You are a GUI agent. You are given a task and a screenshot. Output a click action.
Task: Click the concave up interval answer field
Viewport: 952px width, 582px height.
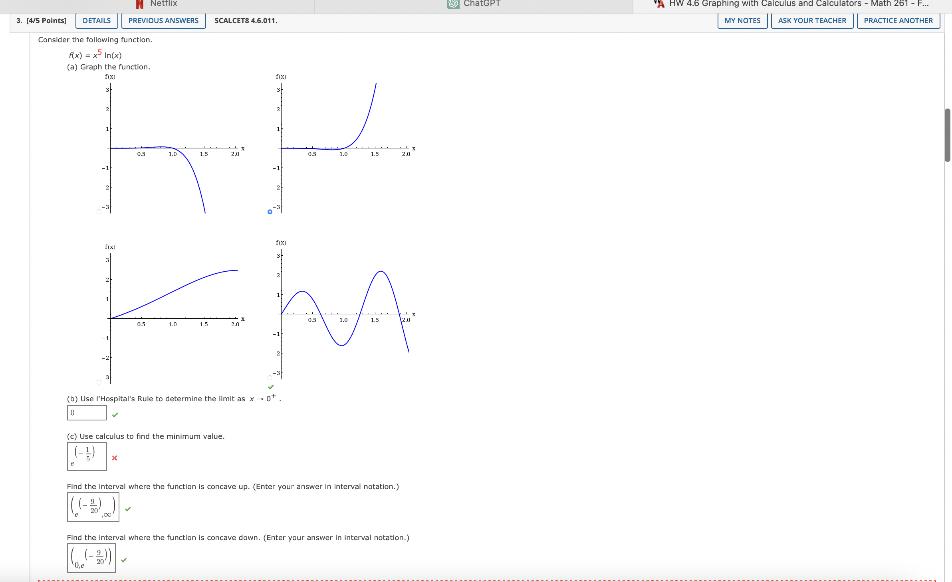[x=93, y=507]
